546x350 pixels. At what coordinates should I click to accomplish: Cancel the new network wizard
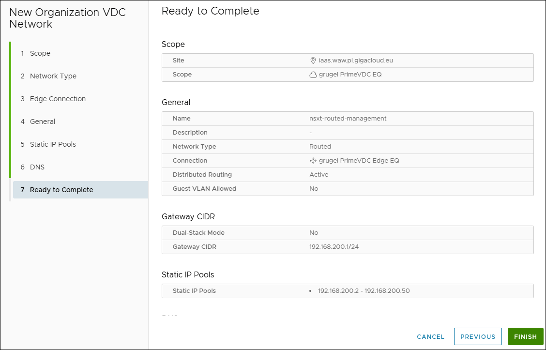430,336
